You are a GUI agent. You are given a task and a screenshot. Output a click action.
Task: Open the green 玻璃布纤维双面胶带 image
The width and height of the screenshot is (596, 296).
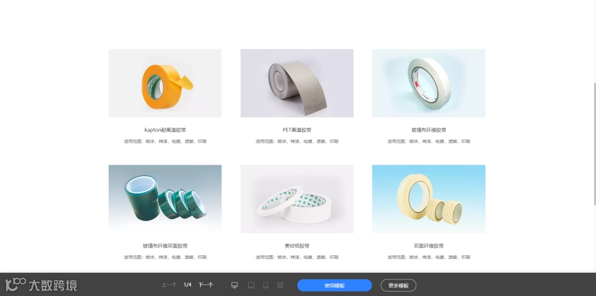(x=165, y=199)
